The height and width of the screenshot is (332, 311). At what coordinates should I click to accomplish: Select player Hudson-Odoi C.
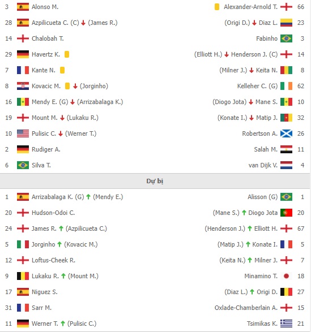point(53,213)
